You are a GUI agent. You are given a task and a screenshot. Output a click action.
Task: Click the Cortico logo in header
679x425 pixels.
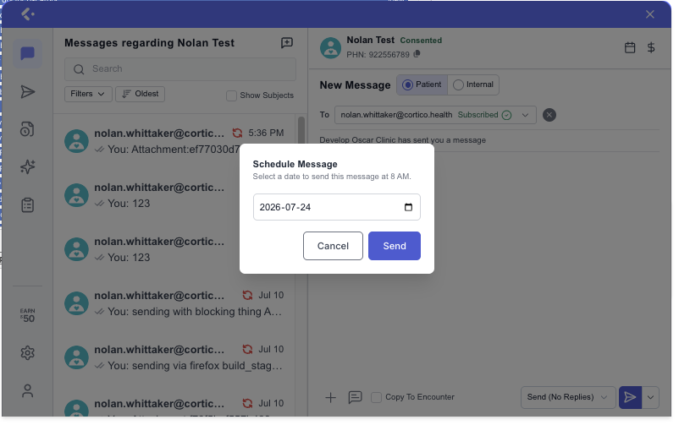coord(28,14)
